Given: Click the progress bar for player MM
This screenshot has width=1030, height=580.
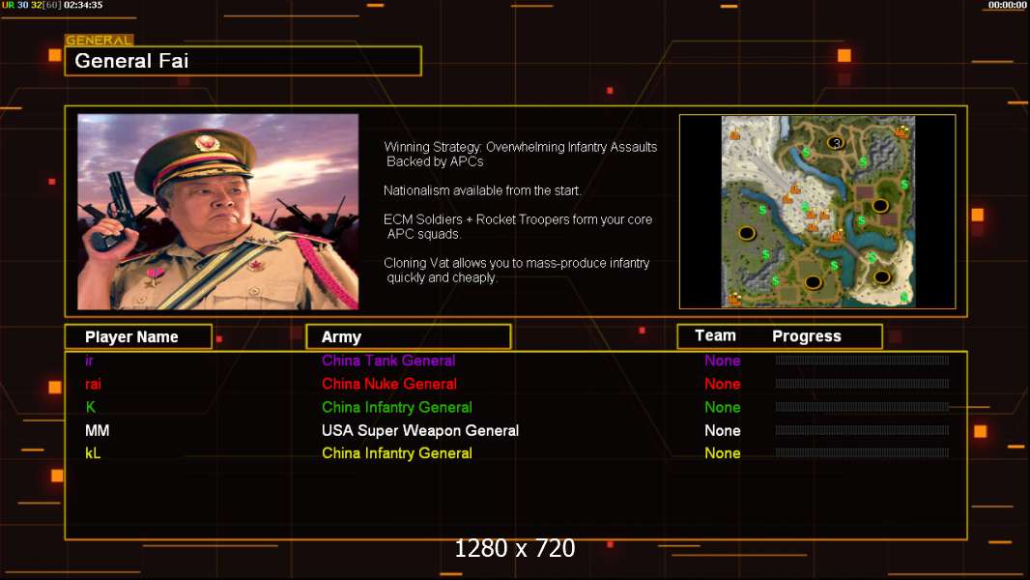Looking at the screenshot, I should pos(862,430).
